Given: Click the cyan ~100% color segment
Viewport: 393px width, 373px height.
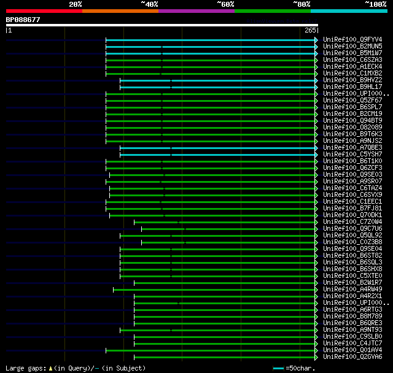Looking at the screenshot, I should point(349,11).
